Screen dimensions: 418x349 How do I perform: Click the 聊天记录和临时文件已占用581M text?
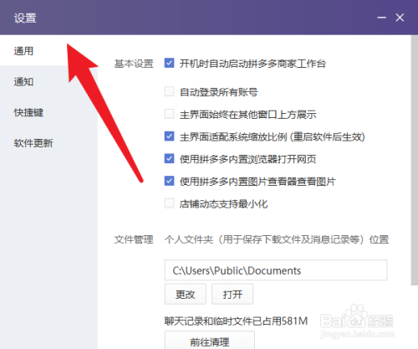[x=236, y=321]
